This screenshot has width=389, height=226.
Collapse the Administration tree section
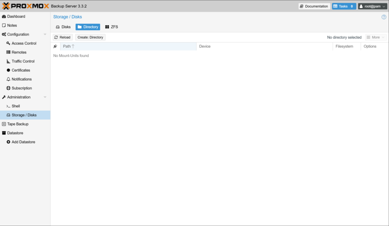[x=45, y=97]
